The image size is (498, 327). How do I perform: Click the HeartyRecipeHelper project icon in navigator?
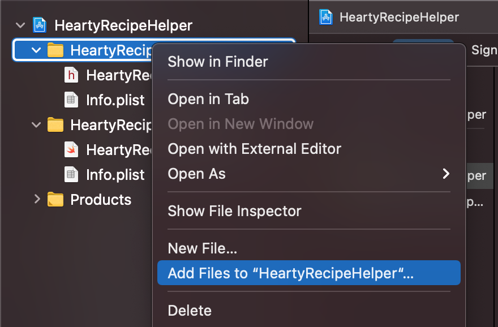click(x=40, y=25)
